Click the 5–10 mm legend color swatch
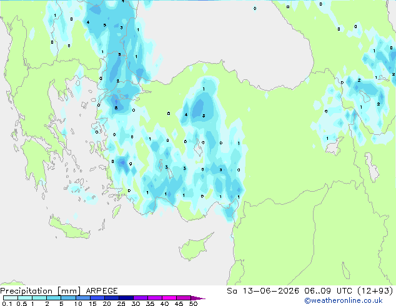 click(x=68, y=298)
